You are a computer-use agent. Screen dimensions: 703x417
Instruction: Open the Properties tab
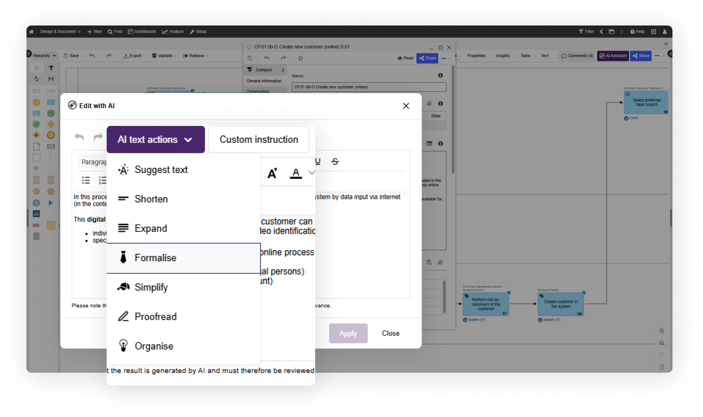476,56
